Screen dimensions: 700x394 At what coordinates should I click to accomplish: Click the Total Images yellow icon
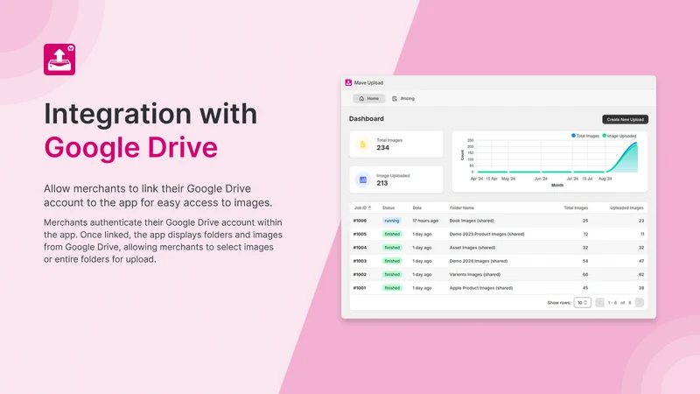tap(363, 144)
